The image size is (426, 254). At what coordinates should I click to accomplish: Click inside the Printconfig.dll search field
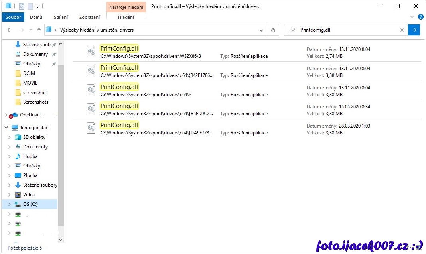pos(347,30)
